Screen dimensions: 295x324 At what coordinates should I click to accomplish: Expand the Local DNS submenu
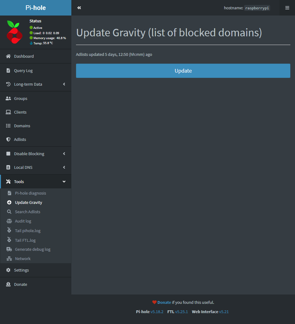tap(64, 167)
